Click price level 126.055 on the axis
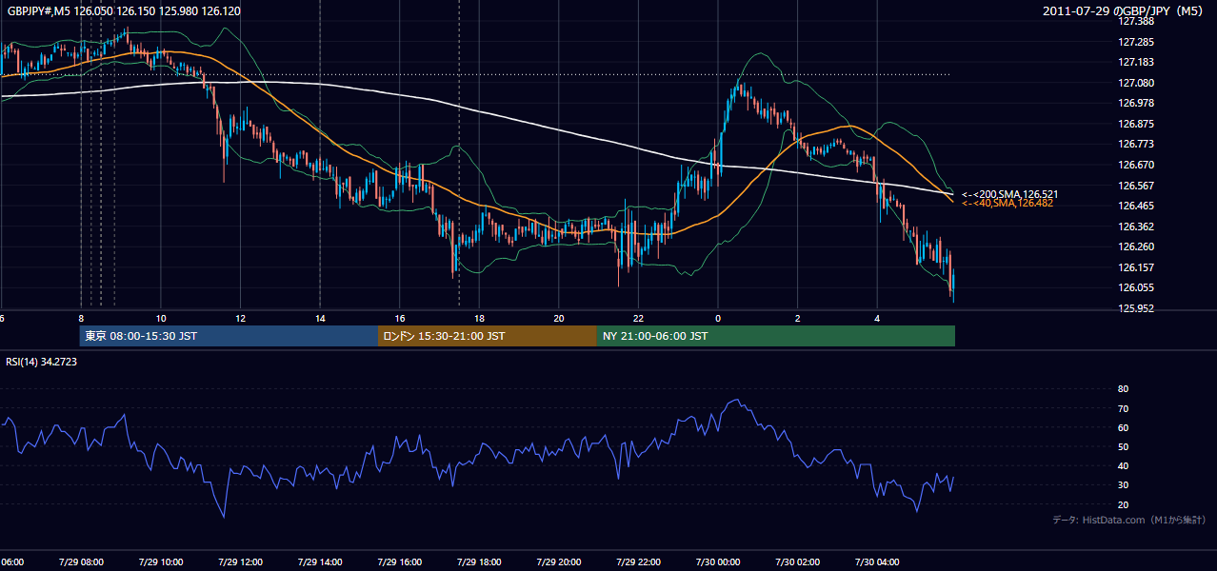 1135,287
